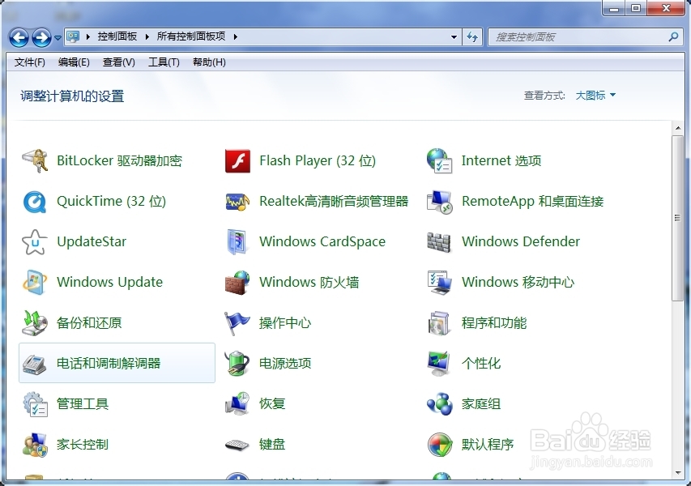Click the Flash Player red icon

[237, 161]
